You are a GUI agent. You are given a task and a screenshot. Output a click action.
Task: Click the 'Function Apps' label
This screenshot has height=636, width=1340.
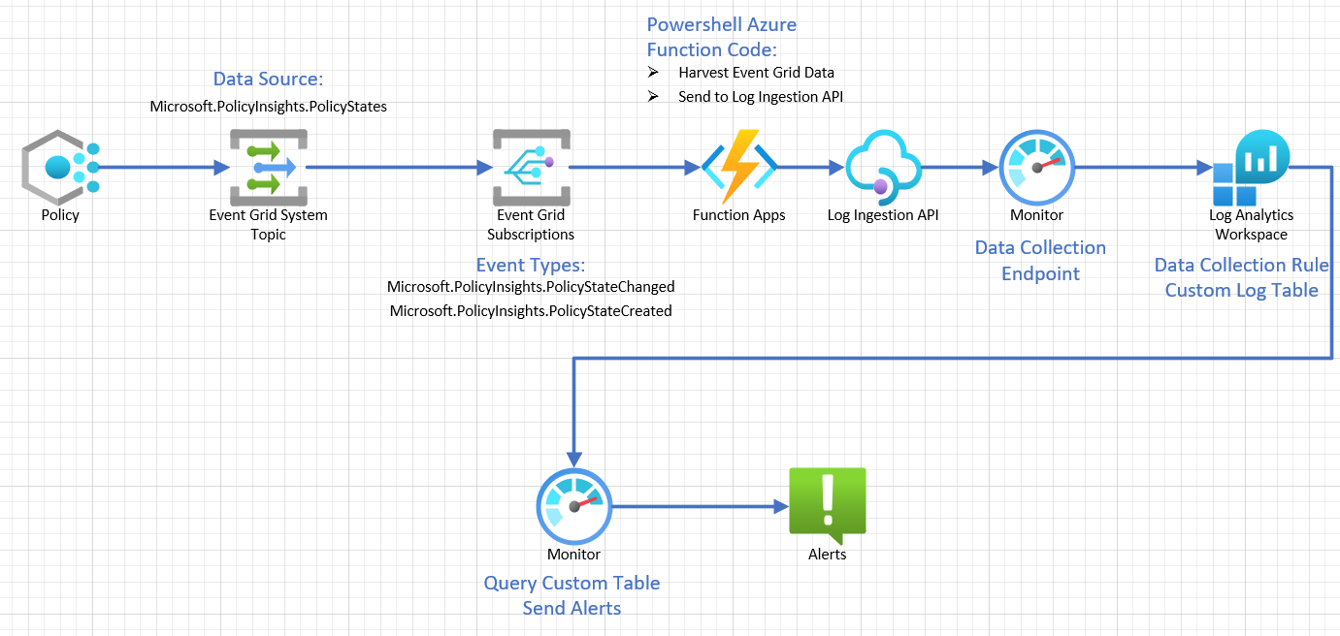pyautogui.click(x=739, y=215)
